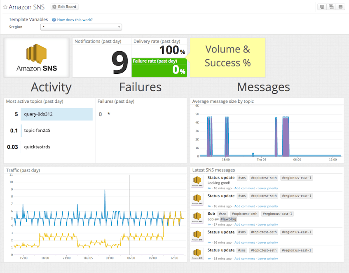This screenshot has width=349, height=273.
Task: Star the Amazon SNS dashboard as favorite
Action: click(5, 7)
